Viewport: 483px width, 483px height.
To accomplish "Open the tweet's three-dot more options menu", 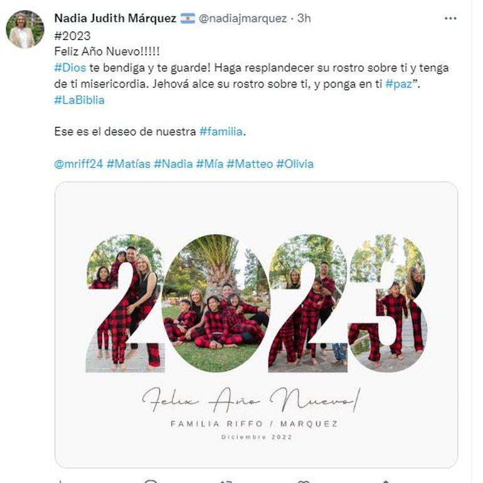I will pos(450,19).
